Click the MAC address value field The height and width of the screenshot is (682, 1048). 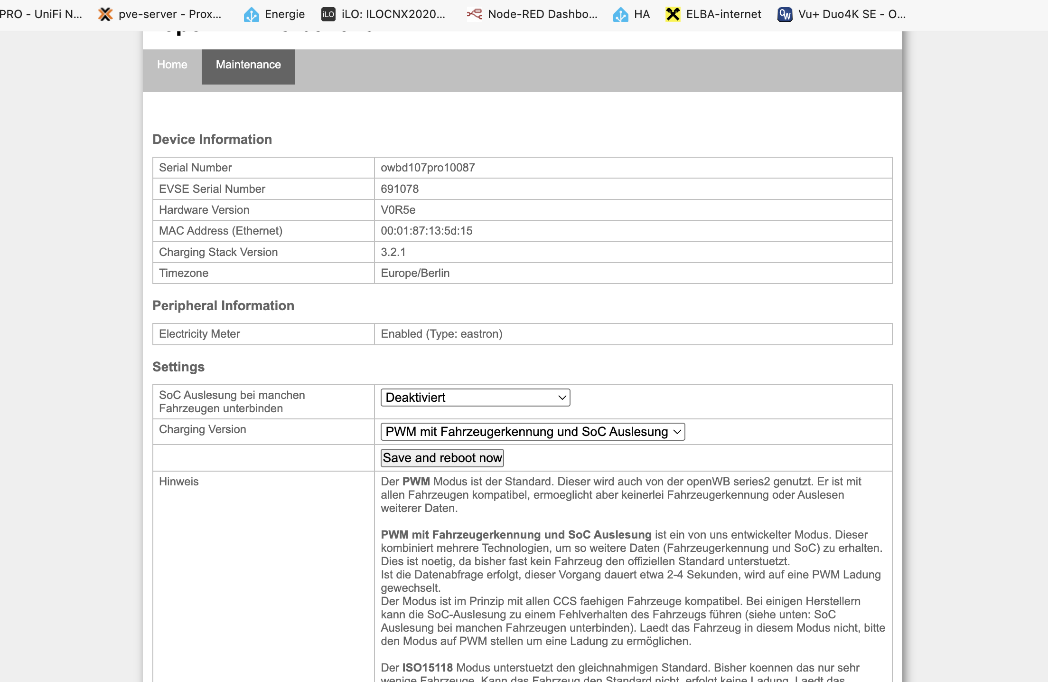pyautogui.click(x=426, y=231)
